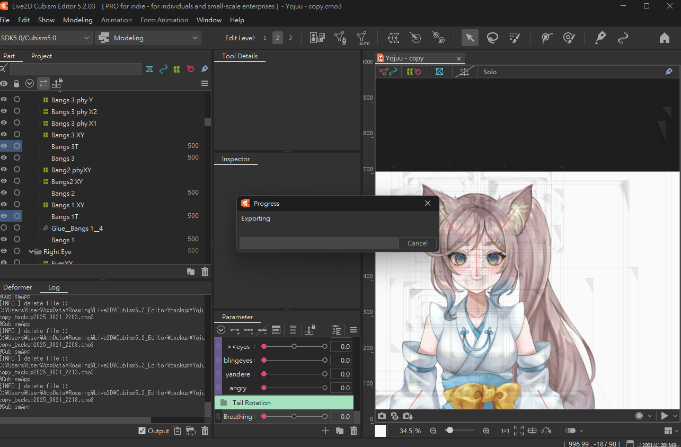Switch to the Deformer tab
The width and height of the screenshot is (681, 447).
[17, 287]
